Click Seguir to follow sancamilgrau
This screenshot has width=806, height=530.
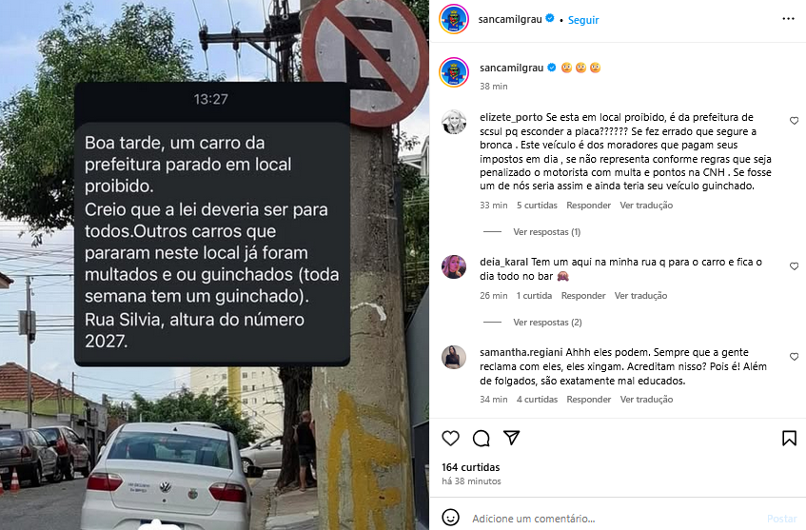[x=583, y=20]
